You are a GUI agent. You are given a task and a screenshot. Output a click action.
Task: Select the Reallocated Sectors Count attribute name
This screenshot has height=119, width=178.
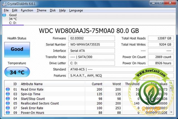coord(40,103)
